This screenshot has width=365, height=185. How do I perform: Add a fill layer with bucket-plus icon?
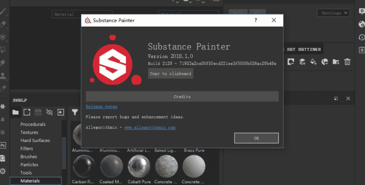pos(313,62)
